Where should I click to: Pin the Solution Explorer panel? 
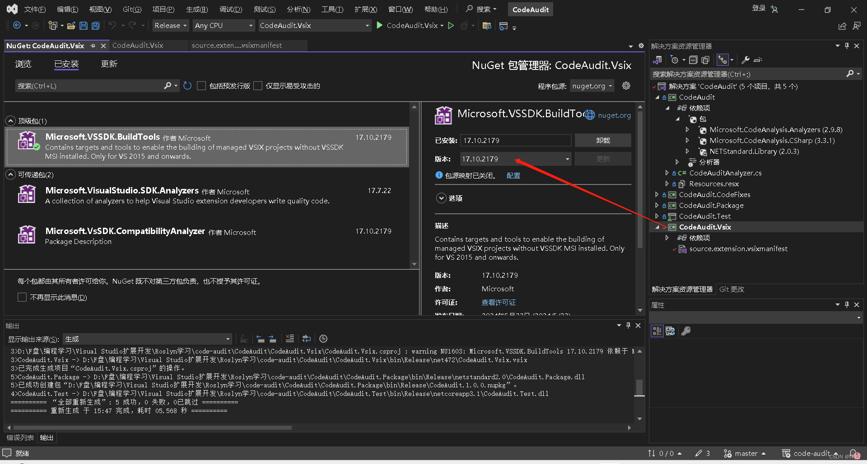pos(847,46)
